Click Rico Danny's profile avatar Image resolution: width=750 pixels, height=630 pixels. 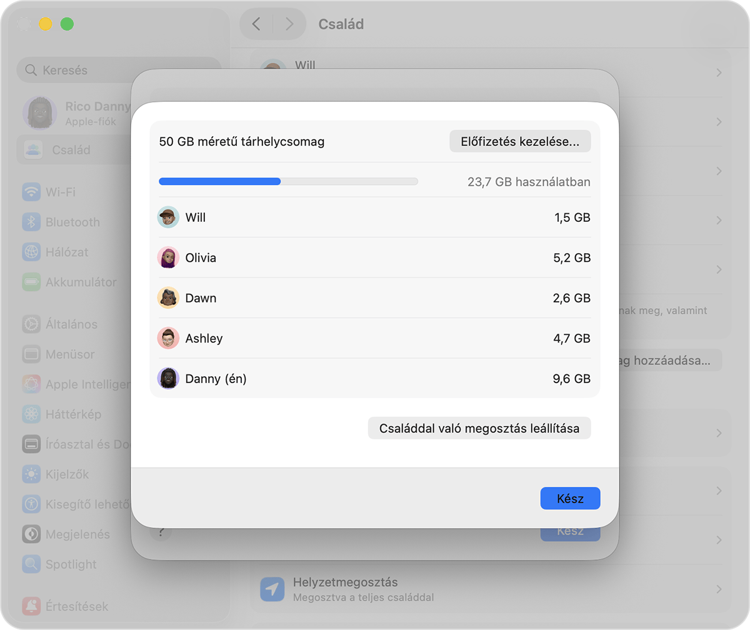[40, 113]
